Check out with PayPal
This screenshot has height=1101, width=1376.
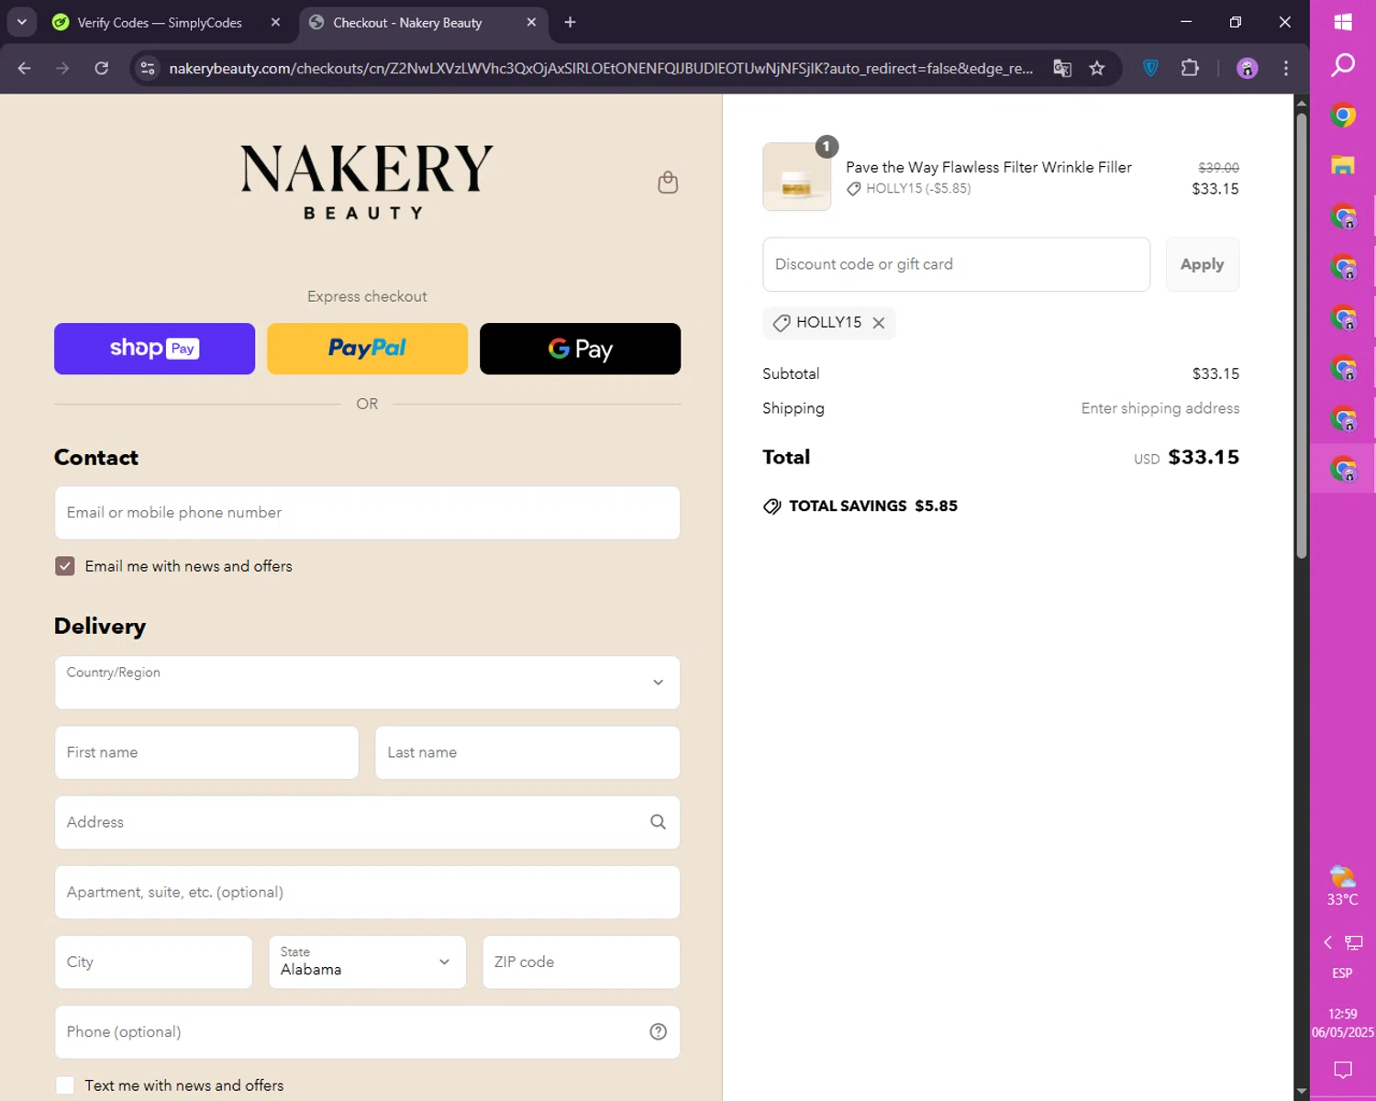click(x=367, y=349)
